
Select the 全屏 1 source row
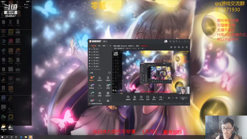coord(100,66)
